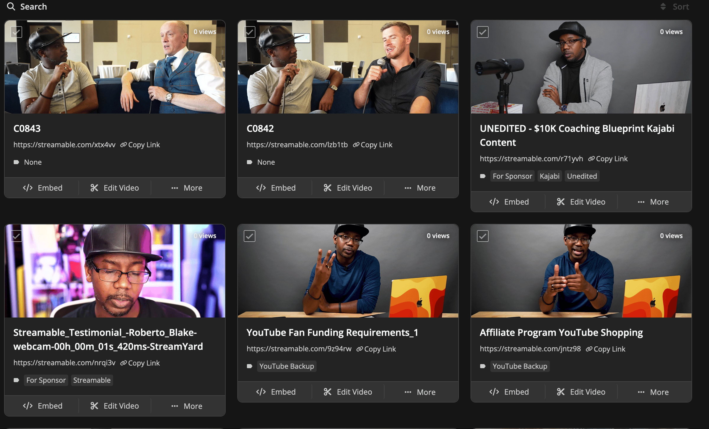Select the C0843 video checkbox
The height and width of the screenshot is (429, 709).
click(x=16, y=32)
